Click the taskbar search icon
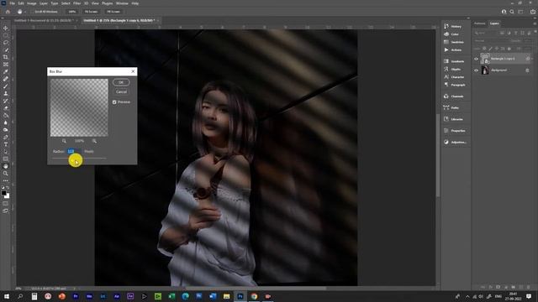This screenshot has height=302, width=538. [20, 296]
